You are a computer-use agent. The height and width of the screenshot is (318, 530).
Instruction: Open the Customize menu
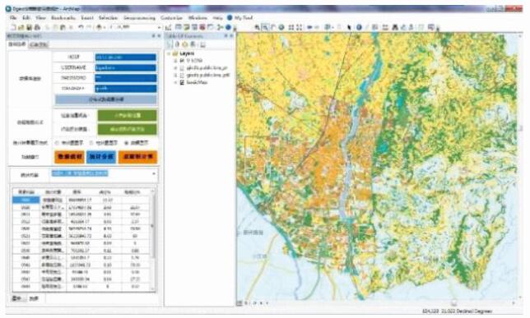(x=171, y=17)
